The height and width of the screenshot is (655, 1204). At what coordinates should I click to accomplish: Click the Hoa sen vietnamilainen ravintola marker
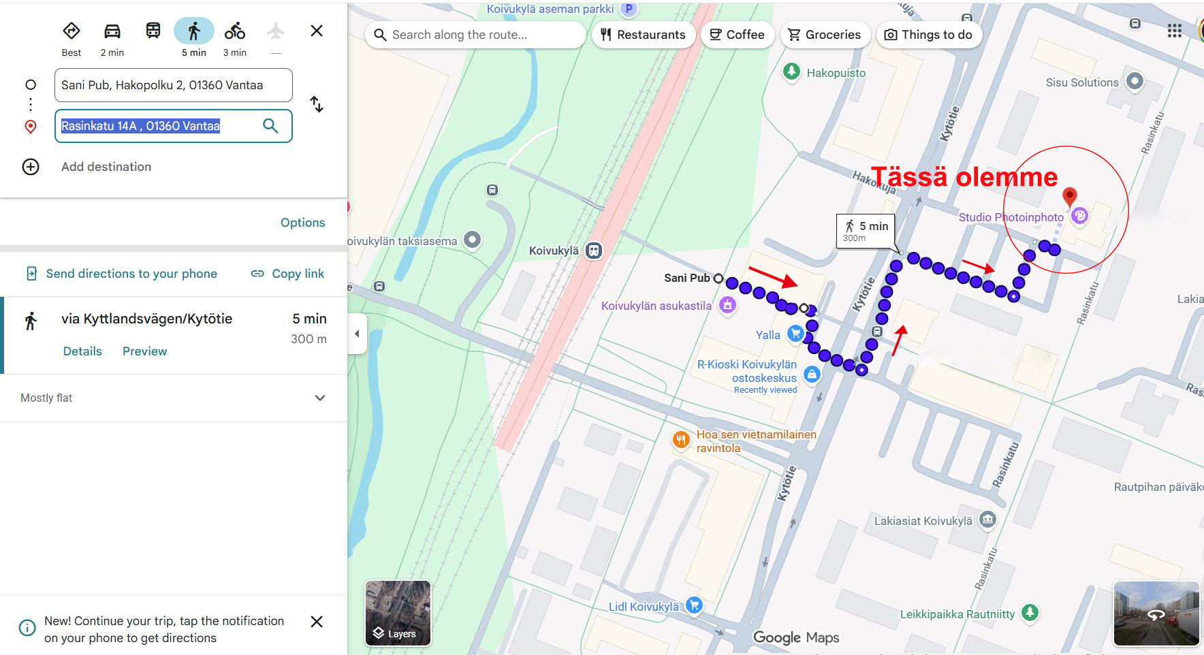tap(681, 440)
